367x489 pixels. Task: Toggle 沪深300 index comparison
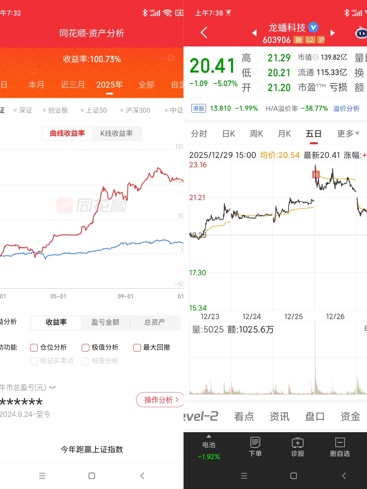[135, 110]
